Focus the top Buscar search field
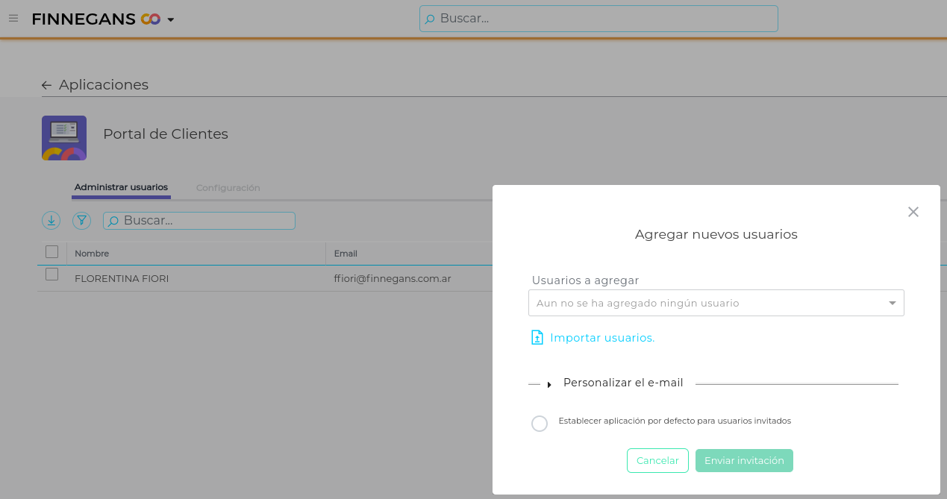Viewport: 947px width, 499px height. [598, 19]
